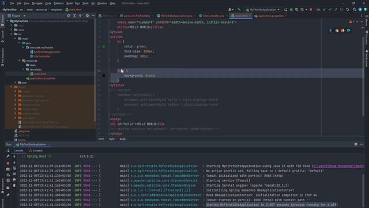Rerun MyFirstSiteApplication from the top toolbar
369x208 pixels.
point(285,10)
